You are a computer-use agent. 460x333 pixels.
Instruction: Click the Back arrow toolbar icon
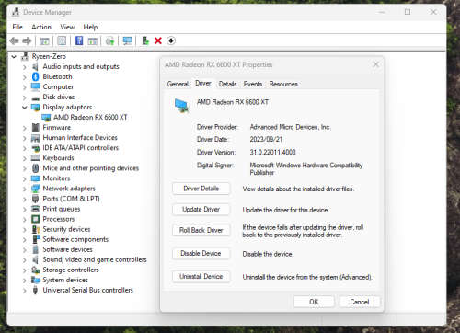[x=14, y=40]
